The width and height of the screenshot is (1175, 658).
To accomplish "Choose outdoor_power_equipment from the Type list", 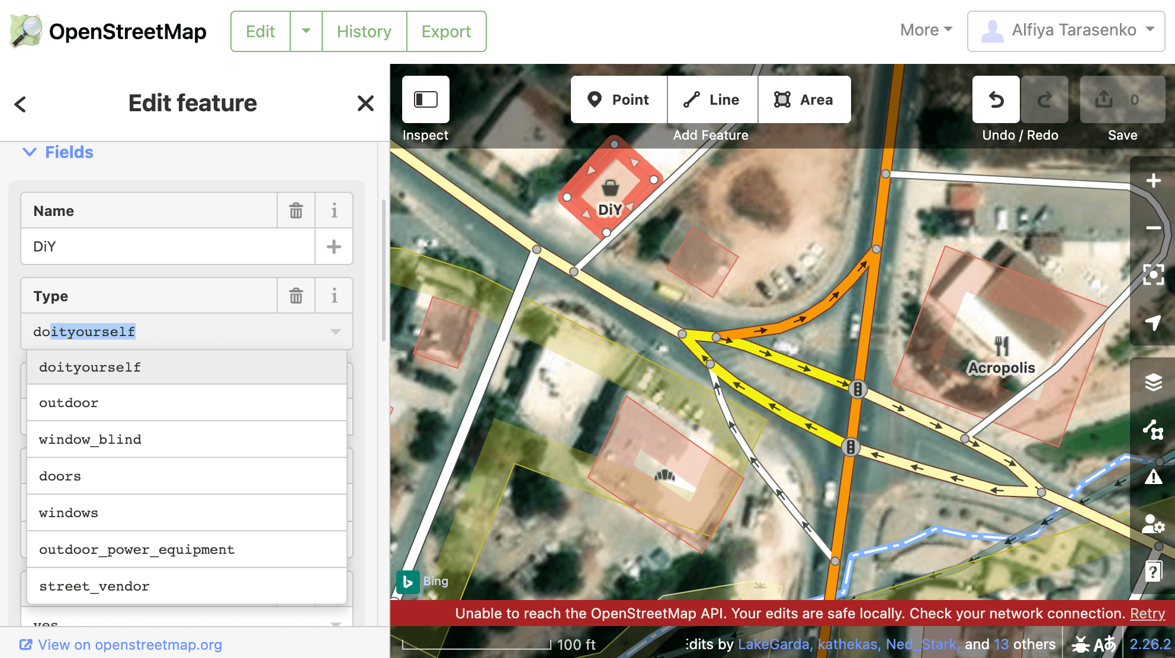I will [187, 550].
